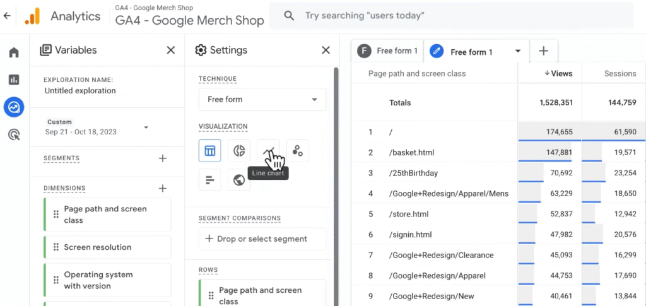
Task: Click the search magnifier icon
Action: click(x=290, y=16)
